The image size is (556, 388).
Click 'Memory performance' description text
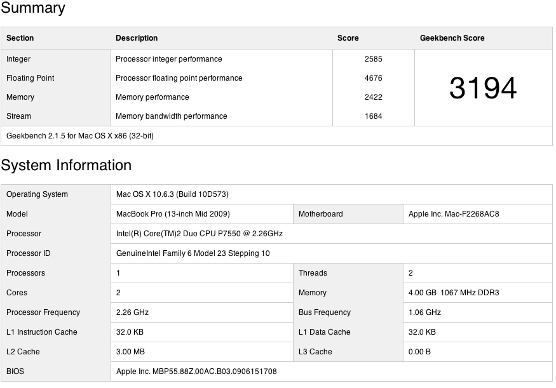point(153,97)
